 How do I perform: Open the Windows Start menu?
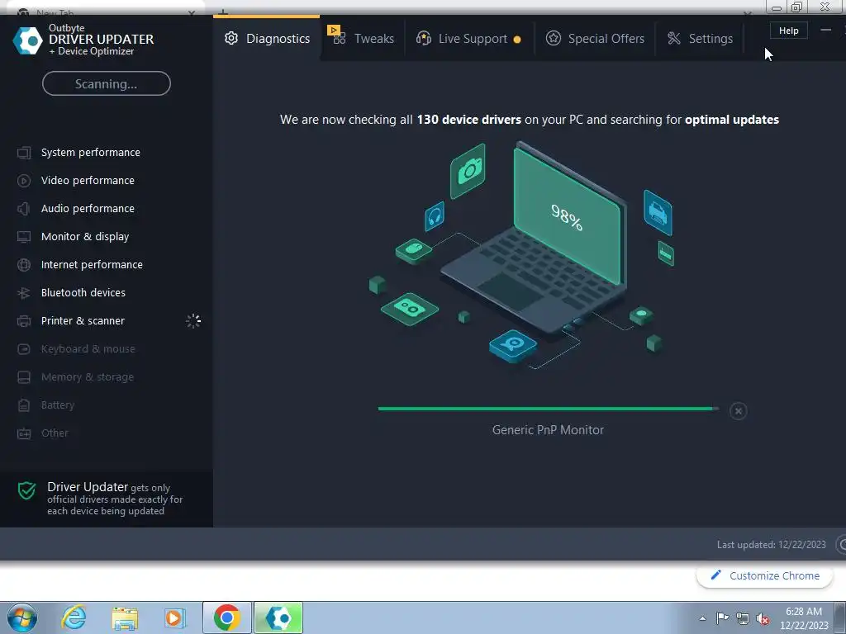22,617
